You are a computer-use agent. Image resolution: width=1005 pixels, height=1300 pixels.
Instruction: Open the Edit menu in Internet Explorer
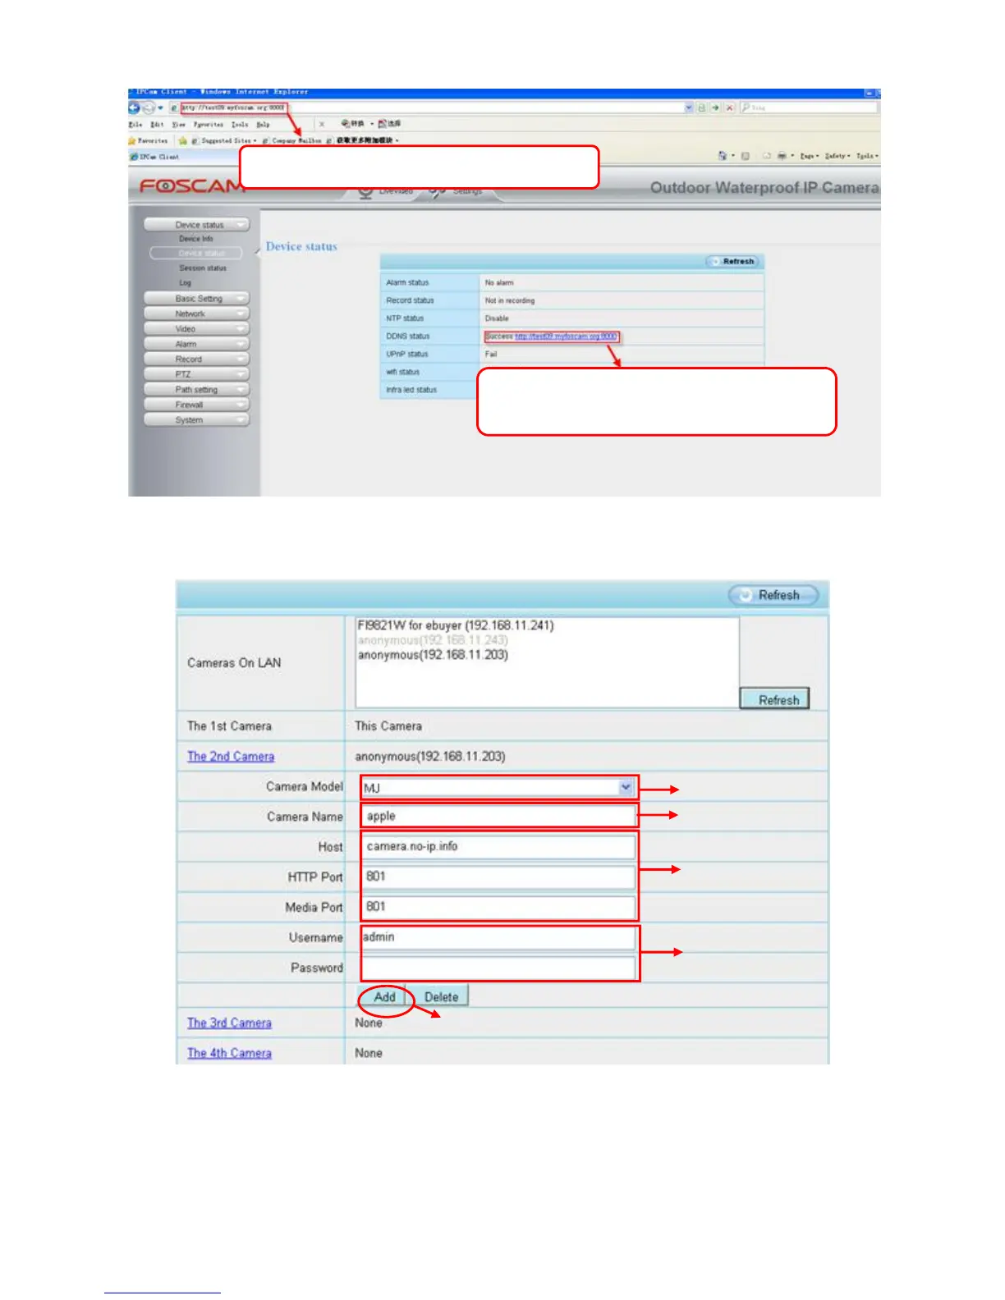click(x=157, y=125)
